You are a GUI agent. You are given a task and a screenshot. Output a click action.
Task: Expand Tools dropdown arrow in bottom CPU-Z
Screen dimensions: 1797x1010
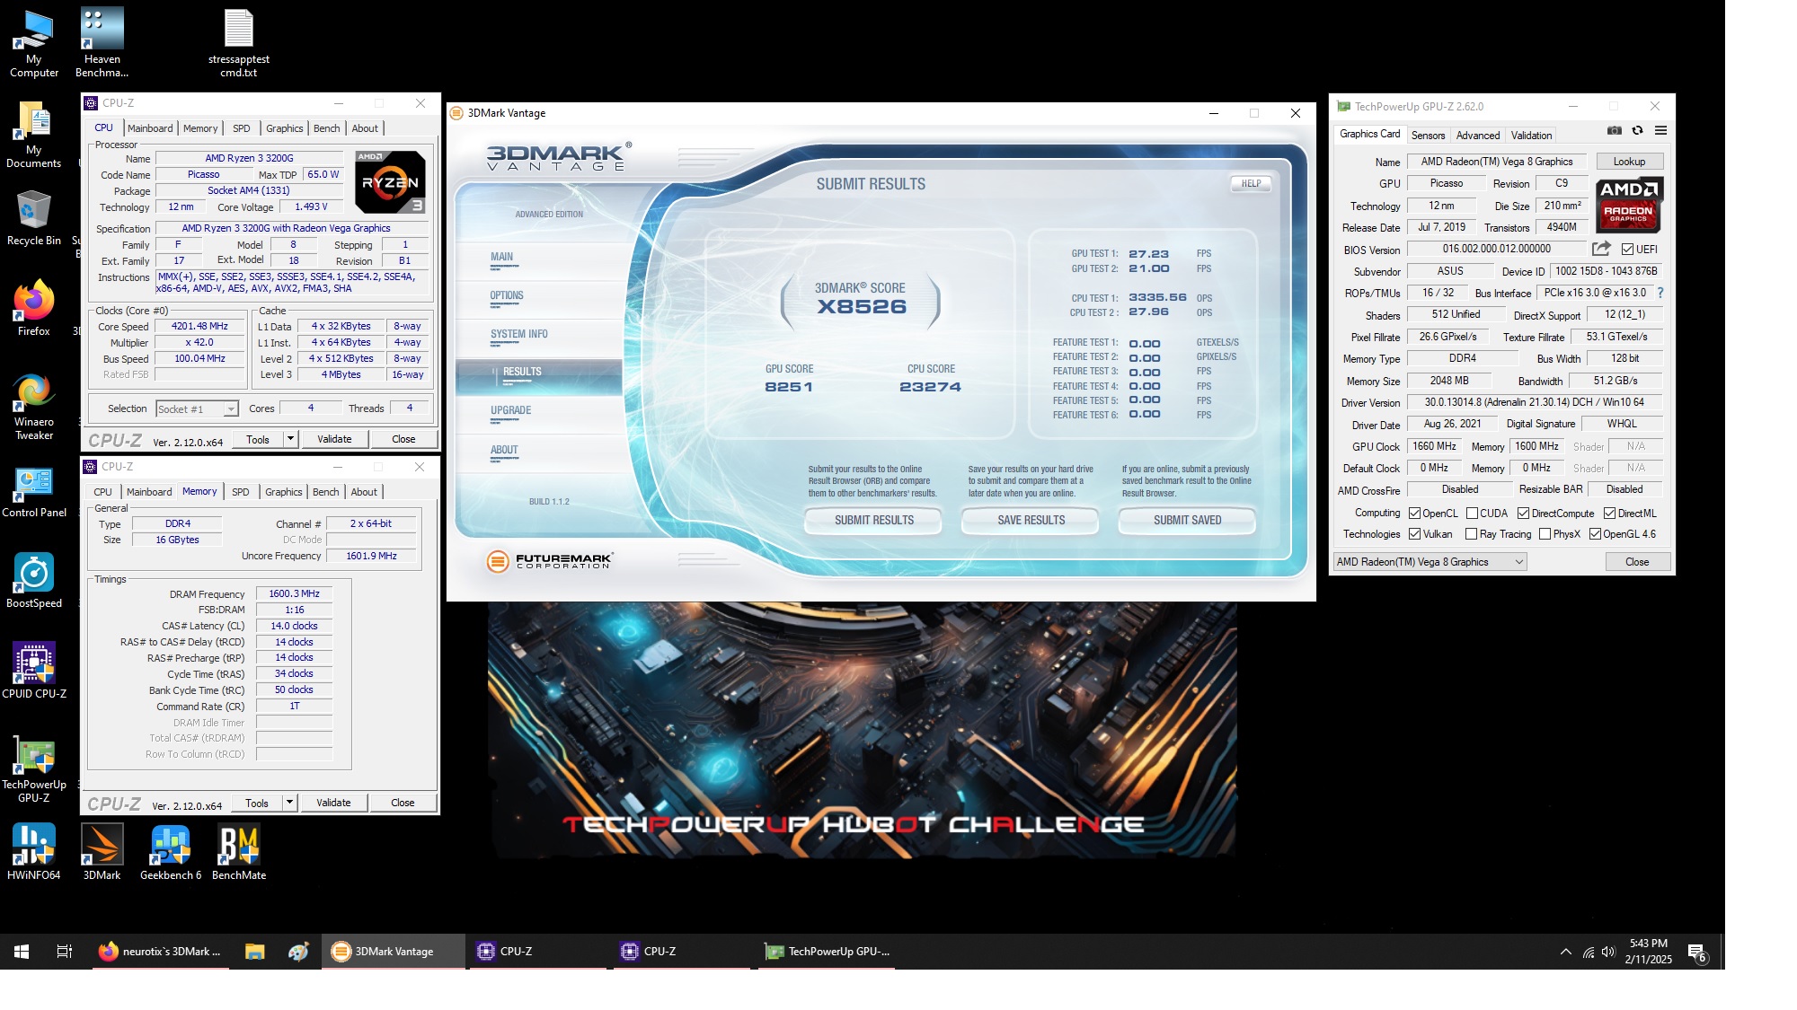pyautogui.click(x=289, y=803)
